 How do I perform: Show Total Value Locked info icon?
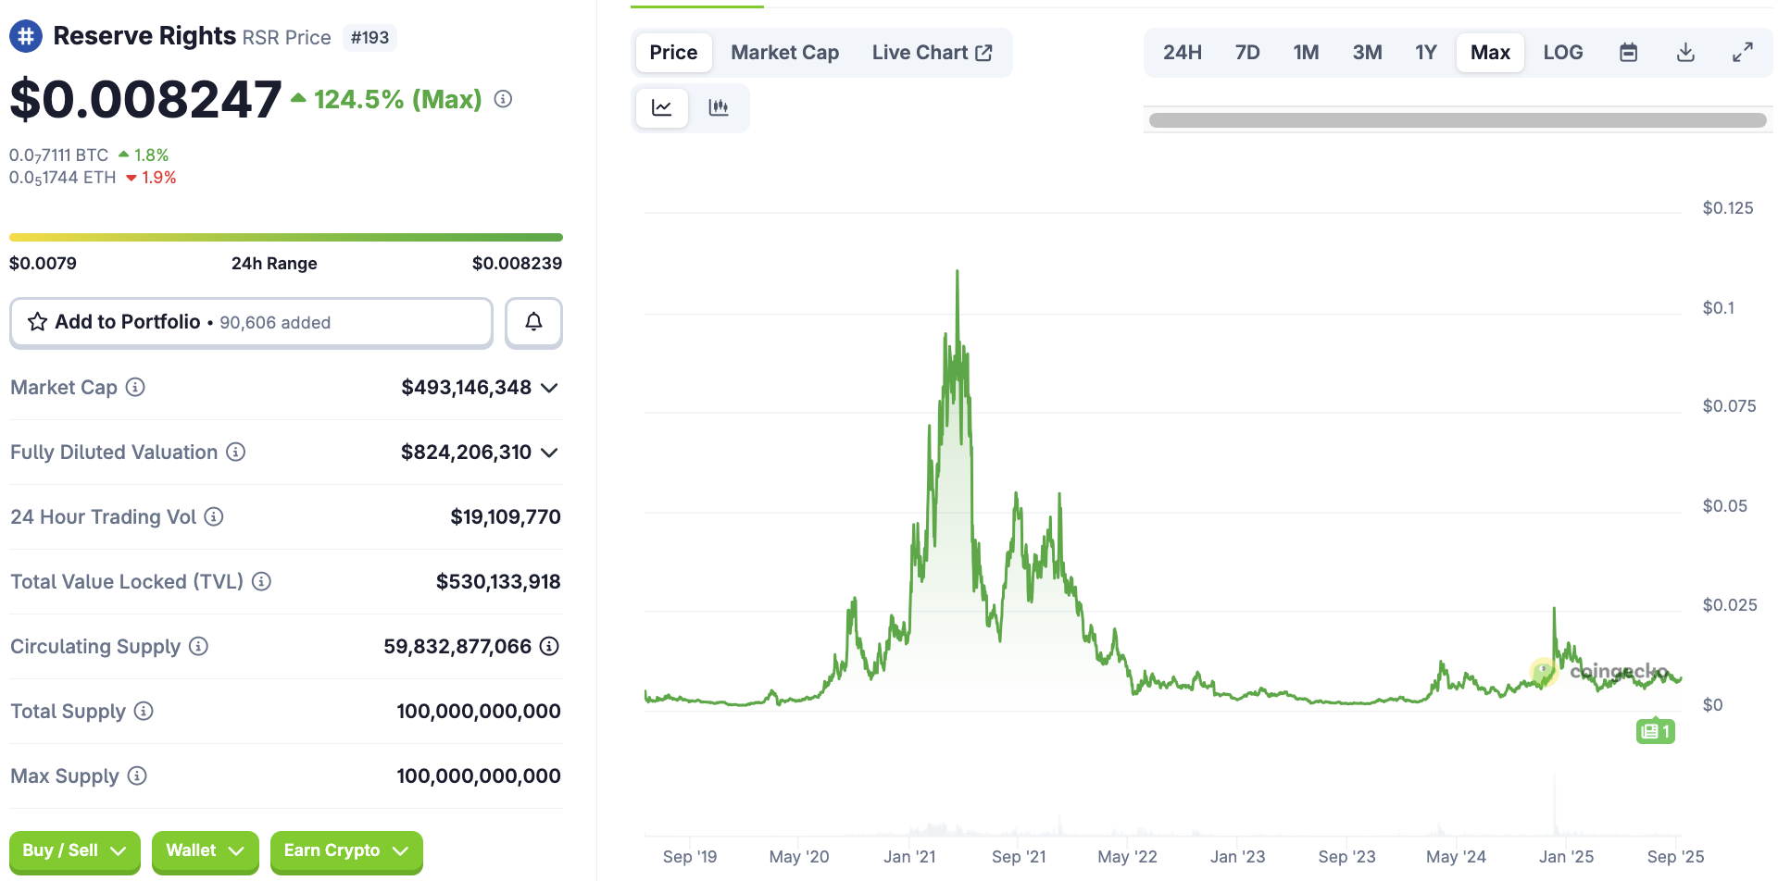tap(262, 581)
